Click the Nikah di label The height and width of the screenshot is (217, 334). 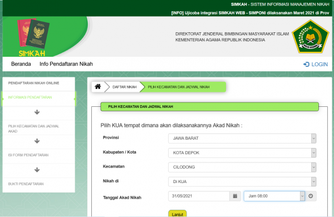[111, 181]
